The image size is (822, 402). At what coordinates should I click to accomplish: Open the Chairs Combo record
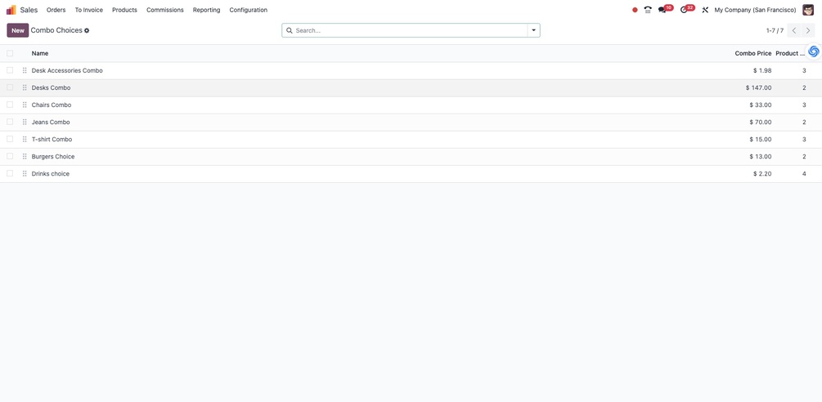[x=52, y=105]
